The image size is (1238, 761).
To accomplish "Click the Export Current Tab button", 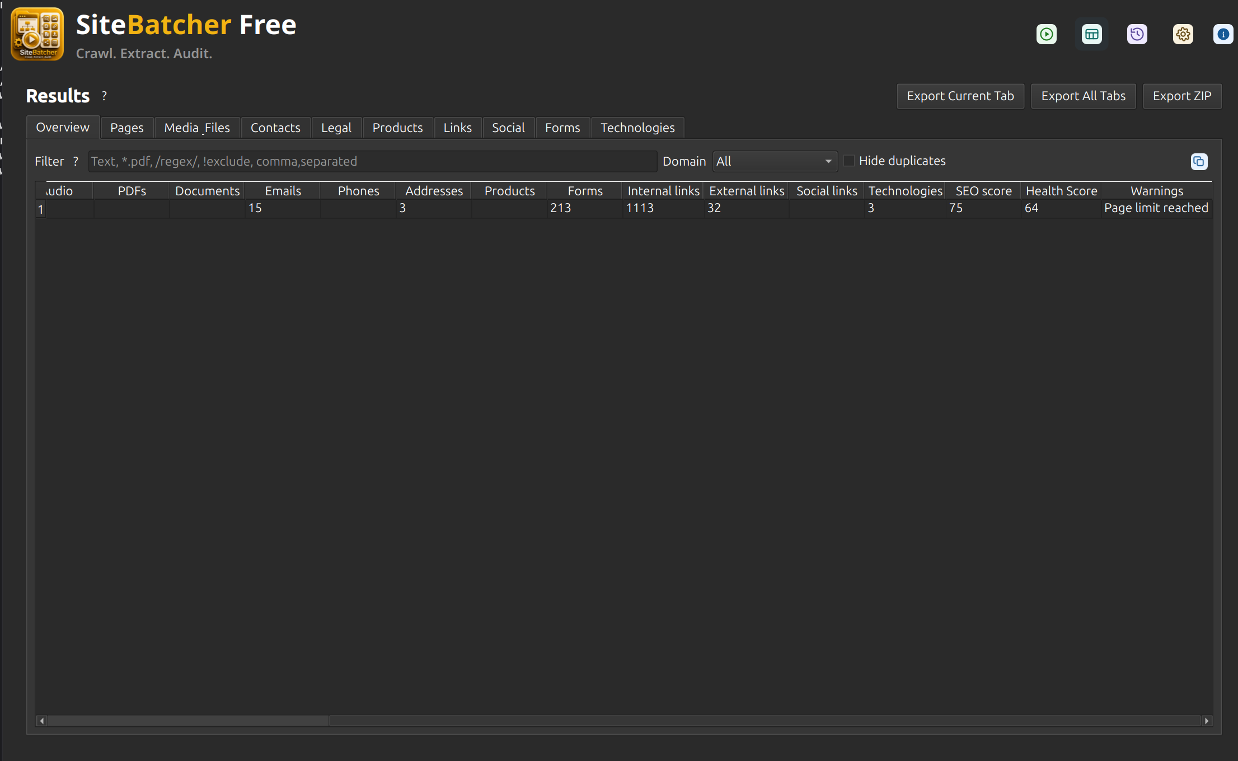I will tap(960, 96).
